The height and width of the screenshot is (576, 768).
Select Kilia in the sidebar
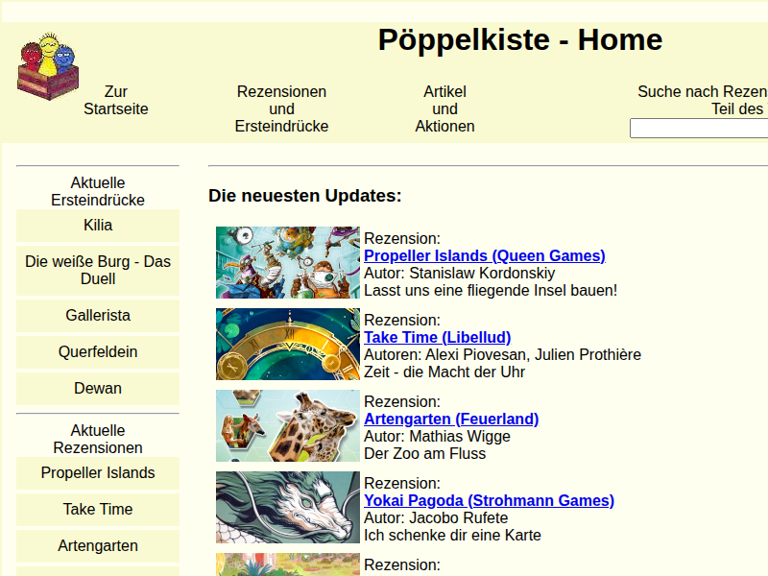coord(98,226)
